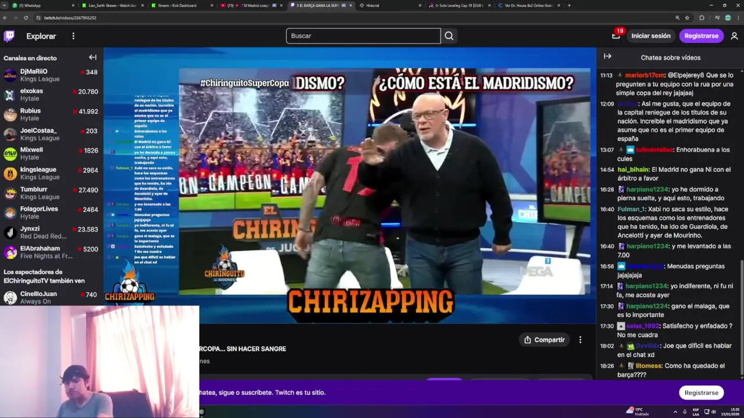Click the search magnifier button

(x=449, y=36)
